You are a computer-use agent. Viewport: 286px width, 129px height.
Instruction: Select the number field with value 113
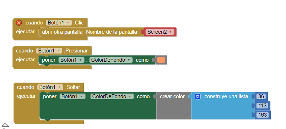pos(262,106)
